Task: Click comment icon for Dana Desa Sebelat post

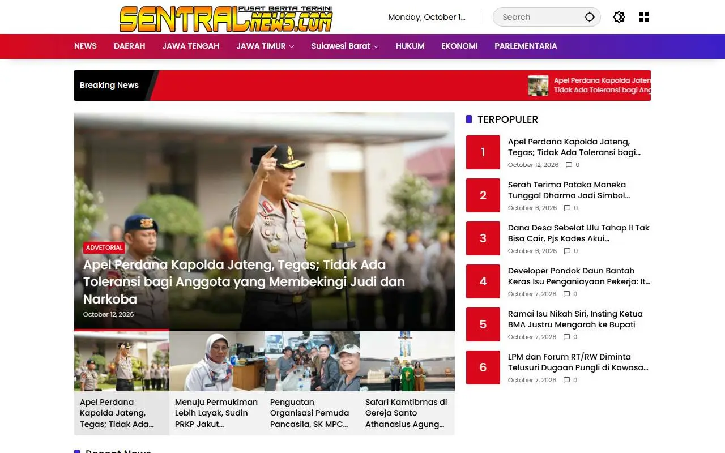Action: coord(568,251)
